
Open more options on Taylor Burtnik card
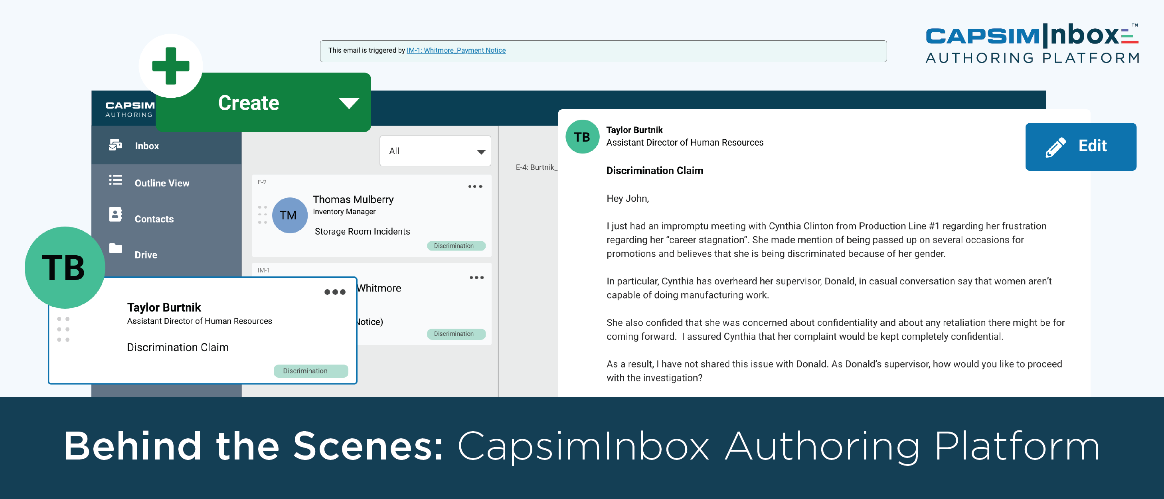click(335, 292)
